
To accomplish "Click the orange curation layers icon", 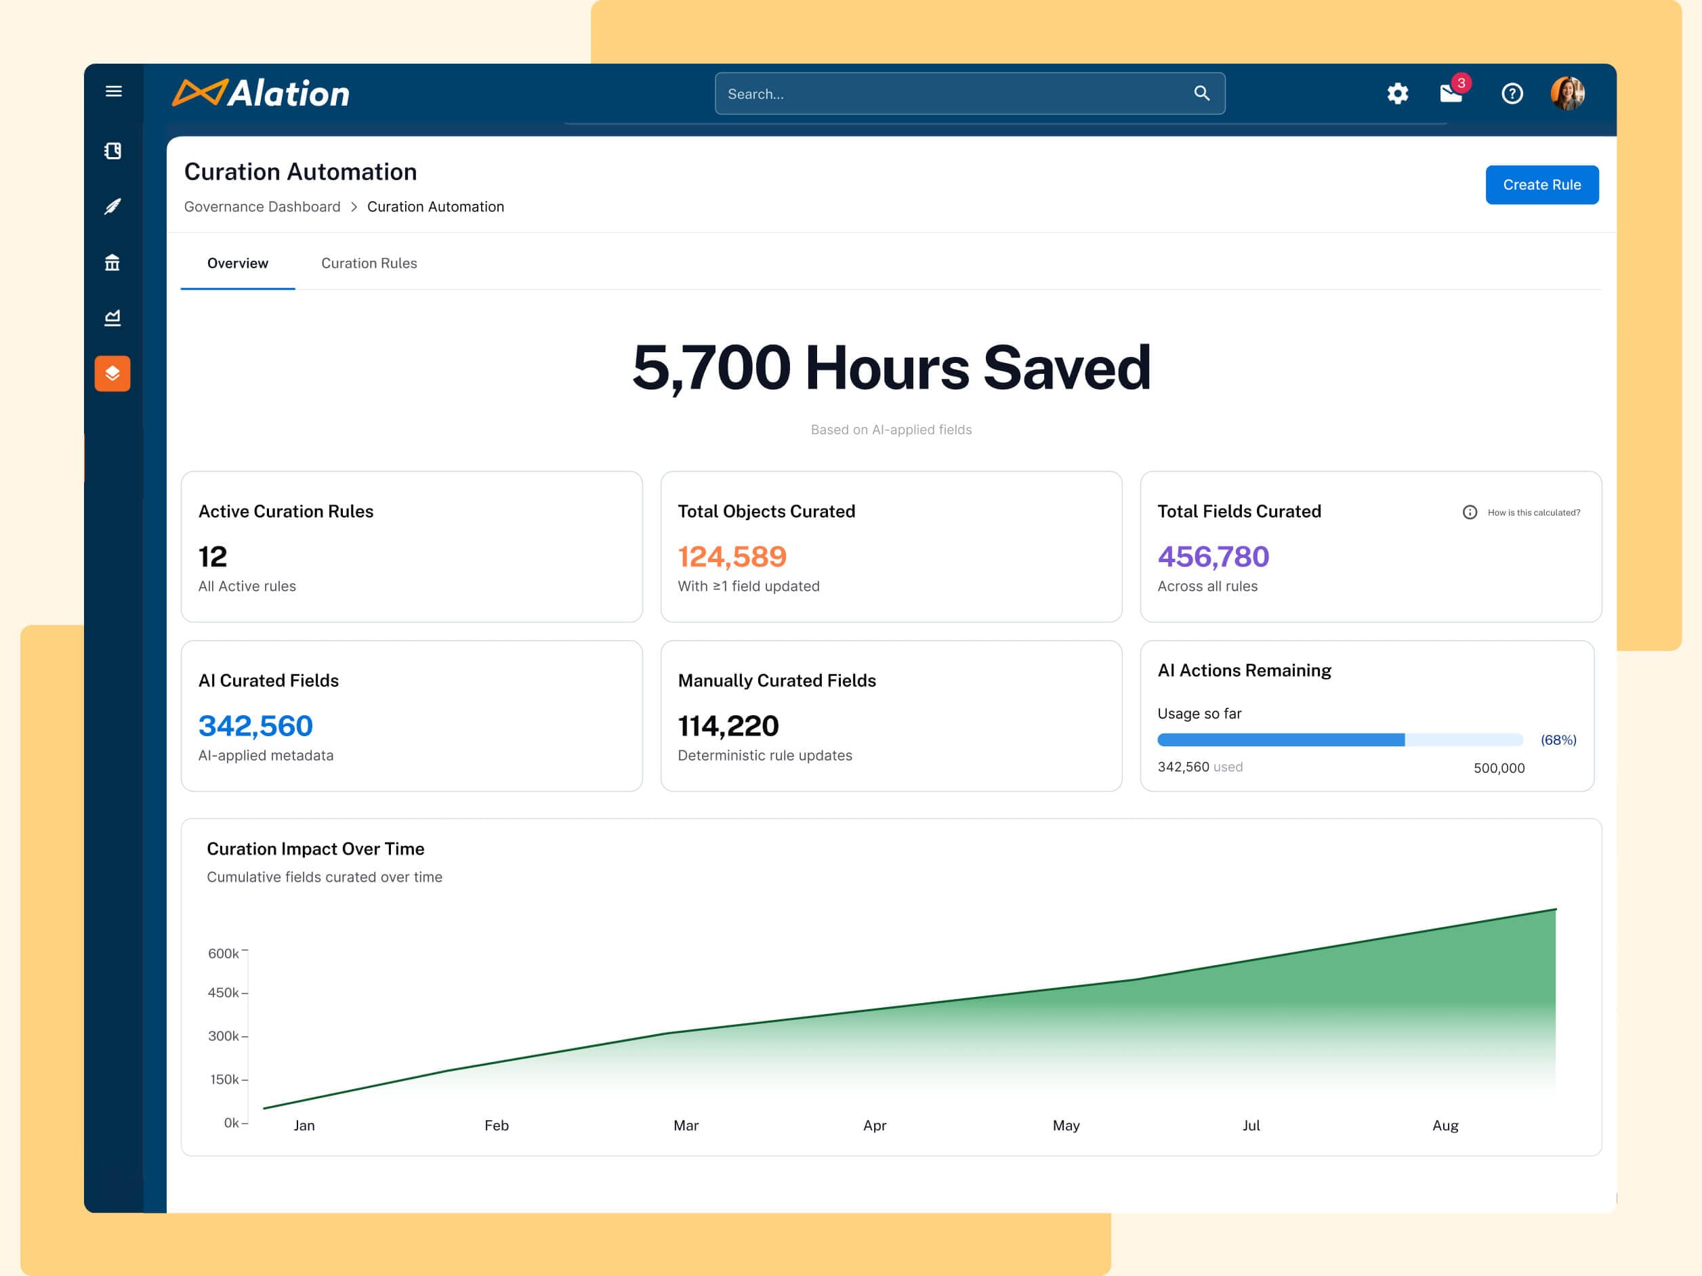I will (x=112, y=374).
